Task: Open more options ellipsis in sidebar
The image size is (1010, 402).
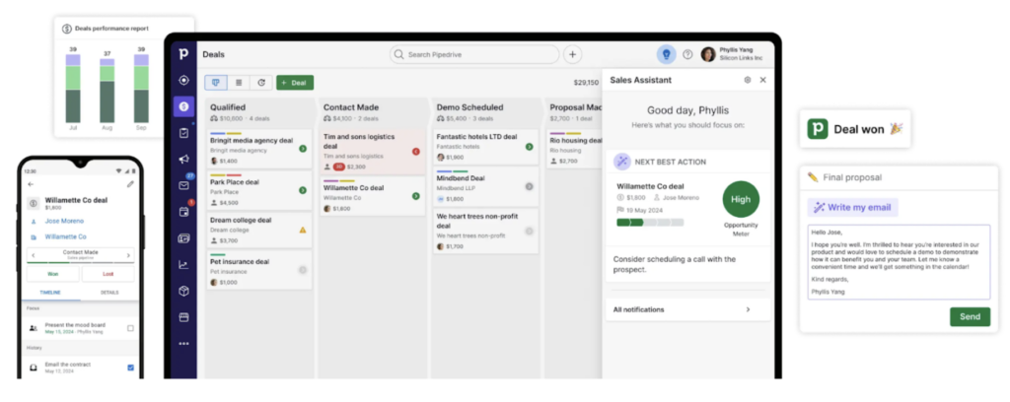Action: (x=183, y=343)
